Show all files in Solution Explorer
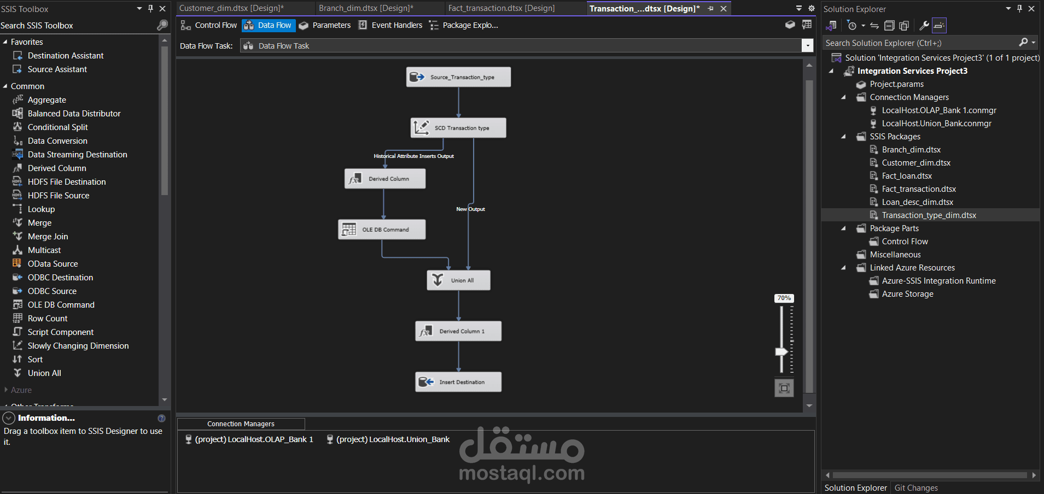1044x494 pixels. point(904,26)
